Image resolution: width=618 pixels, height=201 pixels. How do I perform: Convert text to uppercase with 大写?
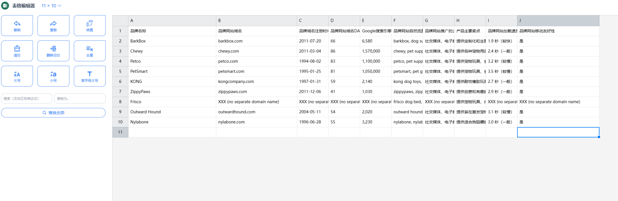pyautogui.click(x=17, y=76)
